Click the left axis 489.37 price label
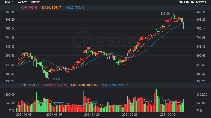The width and height of the screenshot is (211, 118). pyautogui.click(x=10, y=74)
